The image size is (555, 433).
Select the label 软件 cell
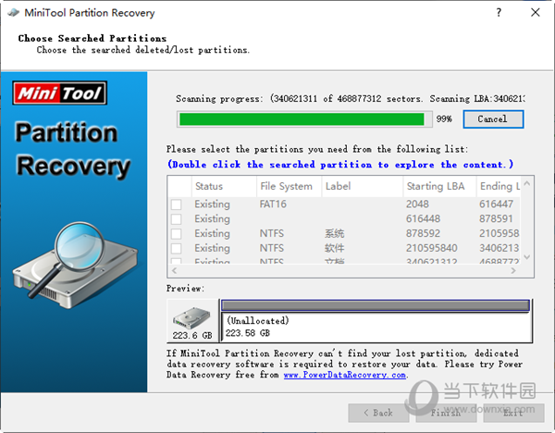point(335,248)
